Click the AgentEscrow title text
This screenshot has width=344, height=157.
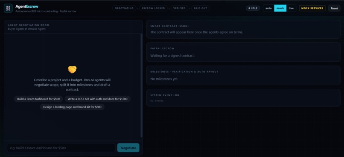coord(27,6)
